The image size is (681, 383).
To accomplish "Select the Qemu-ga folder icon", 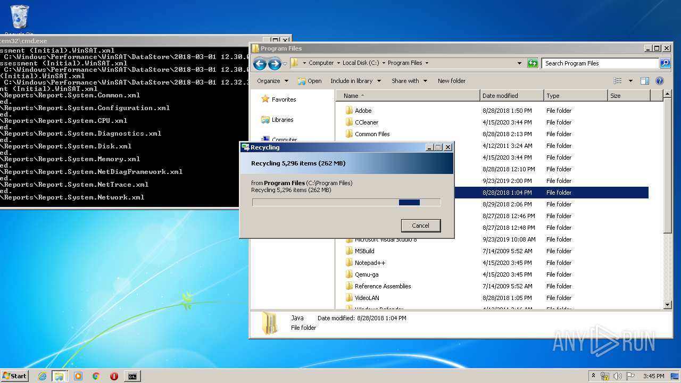I will [x=349, y=274].
